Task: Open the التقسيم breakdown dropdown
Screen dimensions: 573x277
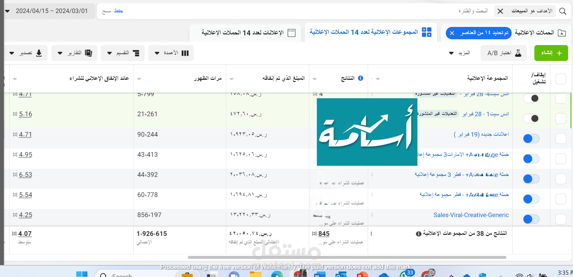Action: pyautogui.click(x=123, y=53)
